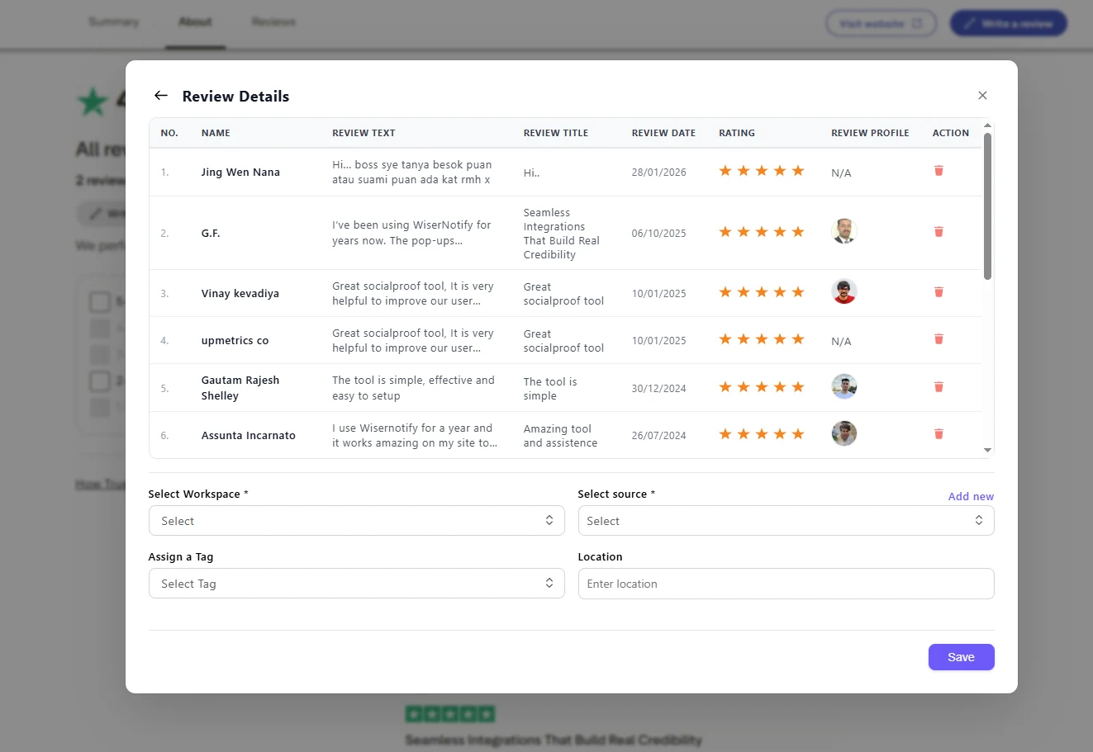Viewport: 1093px width, 752px height.
Task: Select the name Jing Wen Nana
Action: tap(240, 173)
